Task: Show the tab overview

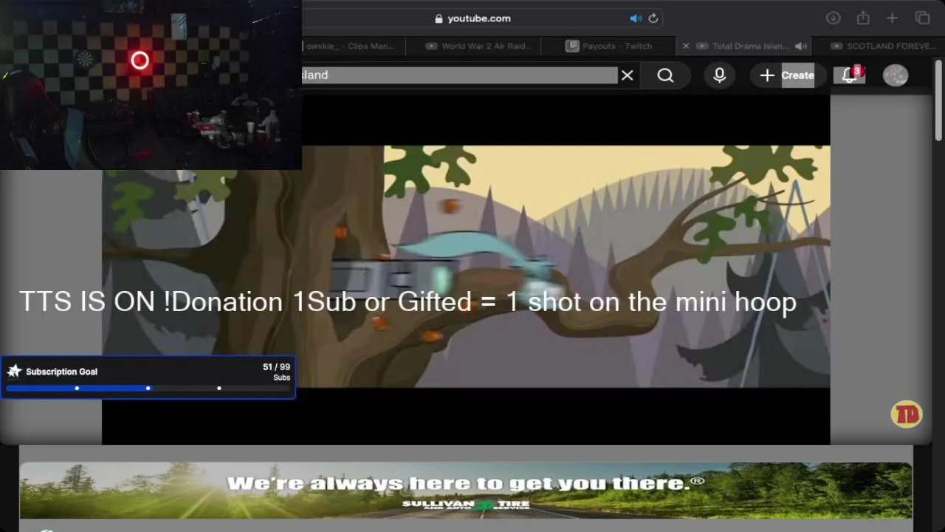Action: point(922,18)
